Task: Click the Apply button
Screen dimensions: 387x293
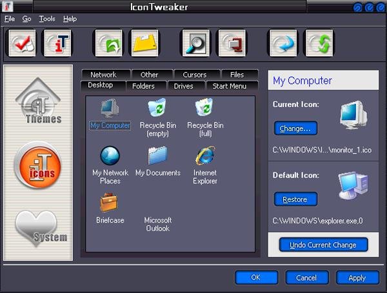Action: click(x=357, y=278)
